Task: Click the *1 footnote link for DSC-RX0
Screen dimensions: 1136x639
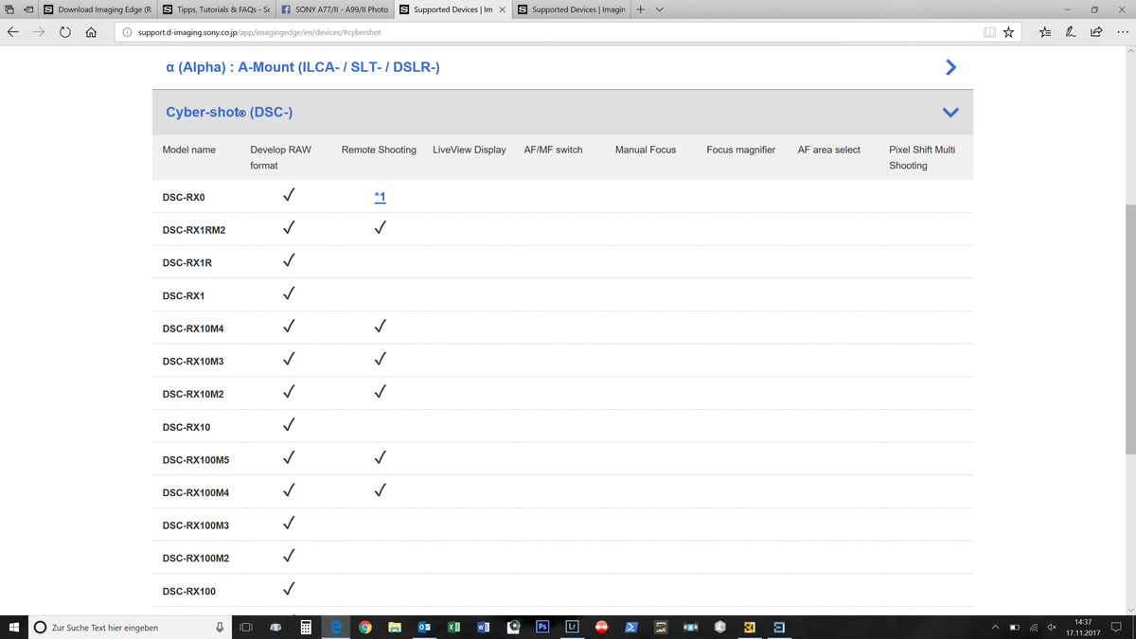Action: tap(380, 197)
